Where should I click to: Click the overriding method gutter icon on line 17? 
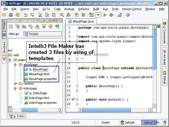(x=73, y=99)
